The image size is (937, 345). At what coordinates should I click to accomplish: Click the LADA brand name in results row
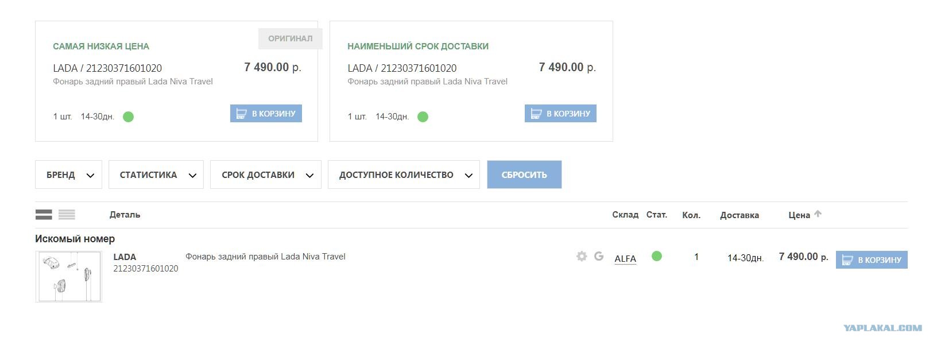tap(125, 257)
